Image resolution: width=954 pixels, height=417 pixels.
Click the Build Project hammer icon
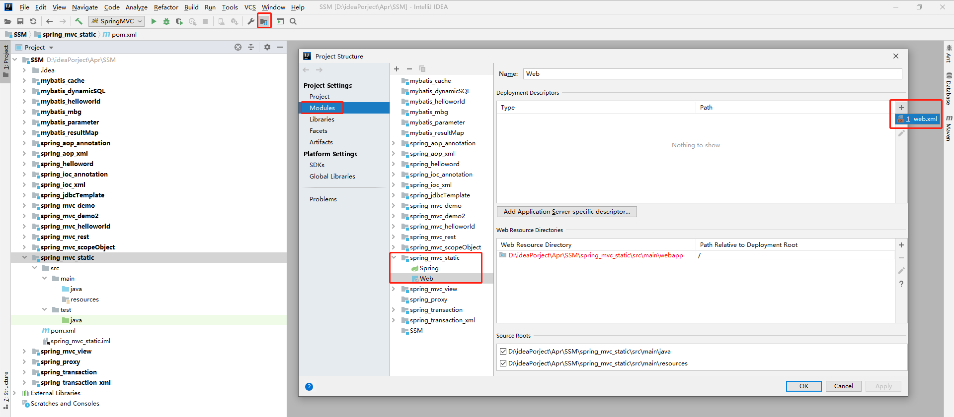pos(79,21)
